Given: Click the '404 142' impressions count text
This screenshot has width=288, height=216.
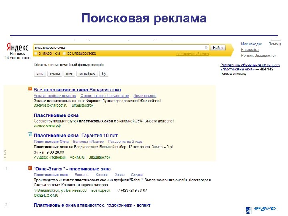Looking at the screenshot, I should (267, 69).
